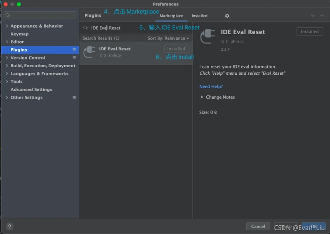
Task: Click the back navigation arrow
Action: coord(313,15)
